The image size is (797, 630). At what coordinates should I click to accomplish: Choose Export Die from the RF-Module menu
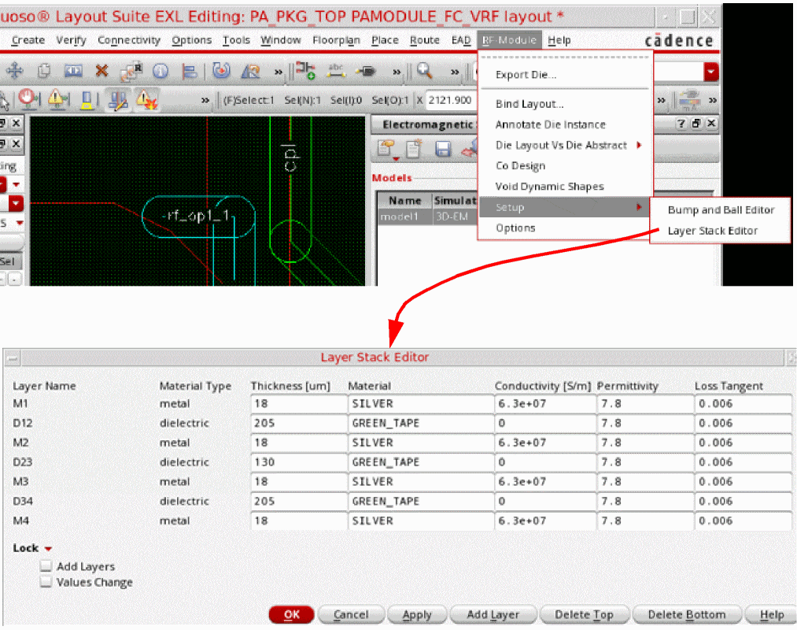click(x=526, y=75)
